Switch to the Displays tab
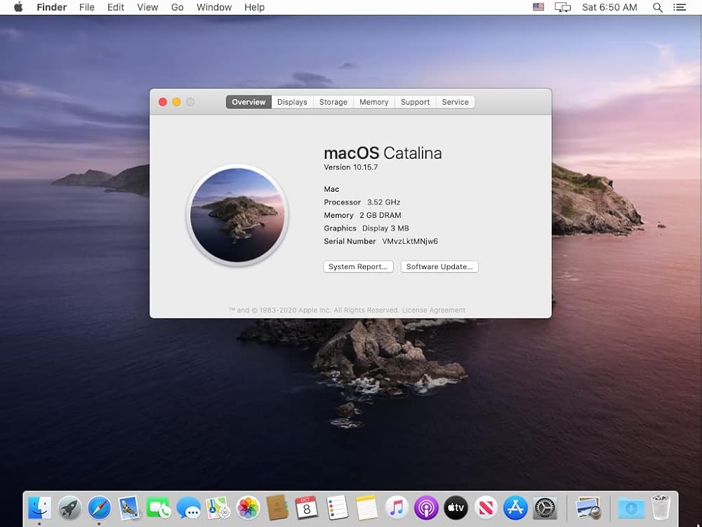 (292, 102)
